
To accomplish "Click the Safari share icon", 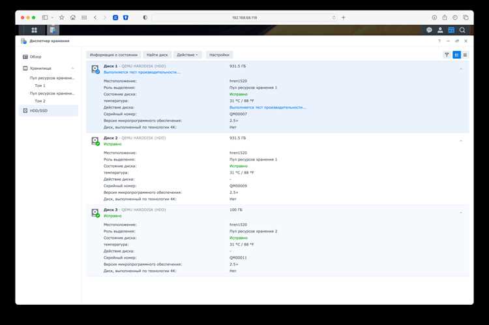I will (445, 18).
